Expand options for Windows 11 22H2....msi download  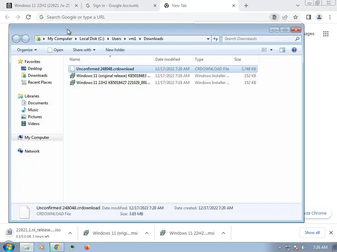(x=223, y=233)
